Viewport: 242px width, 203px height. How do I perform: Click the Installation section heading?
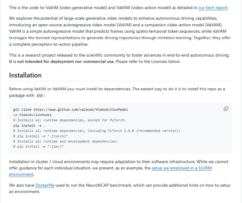[25, 75]
